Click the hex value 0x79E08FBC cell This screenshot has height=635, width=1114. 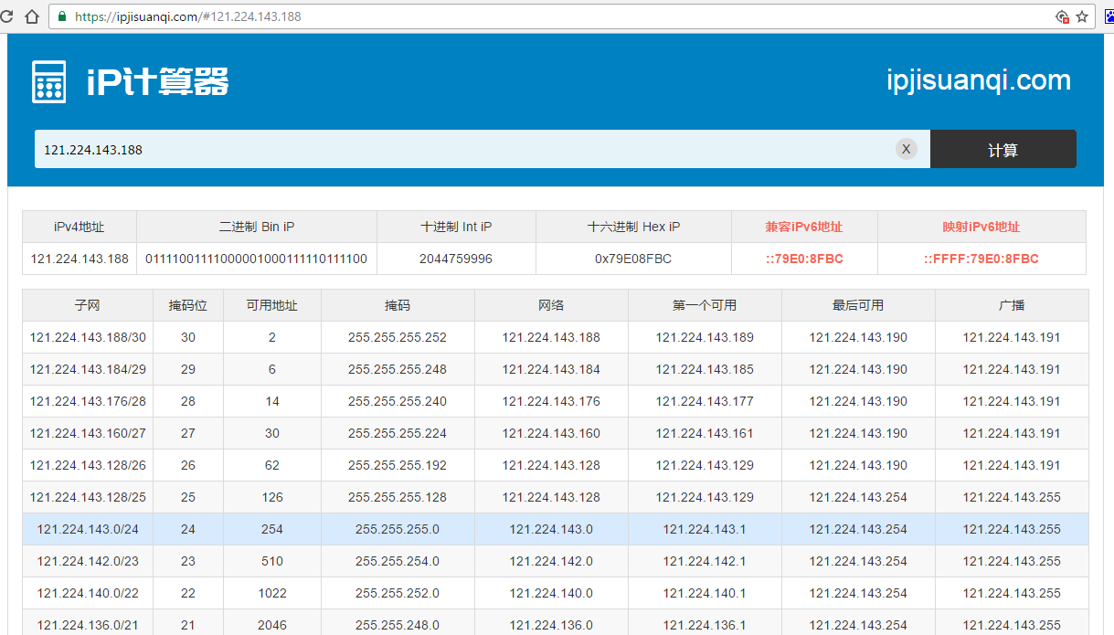632,259
